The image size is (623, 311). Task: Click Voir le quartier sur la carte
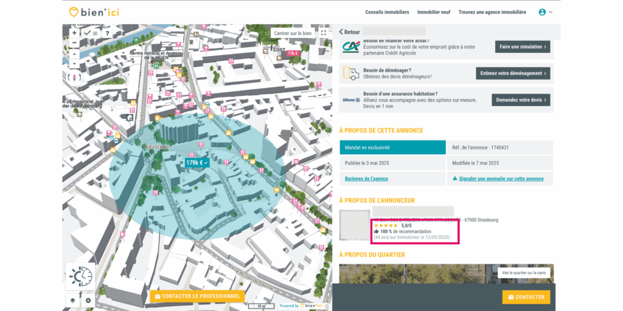[524, 273]
